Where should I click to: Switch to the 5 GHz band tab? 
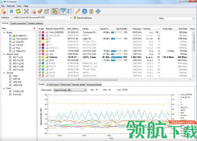[65, 85]
